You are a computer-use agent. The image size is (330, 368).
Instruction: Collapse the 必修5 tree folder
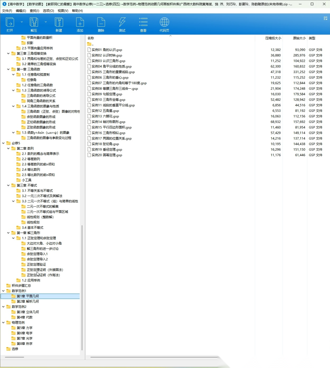(x=3, y=143)
